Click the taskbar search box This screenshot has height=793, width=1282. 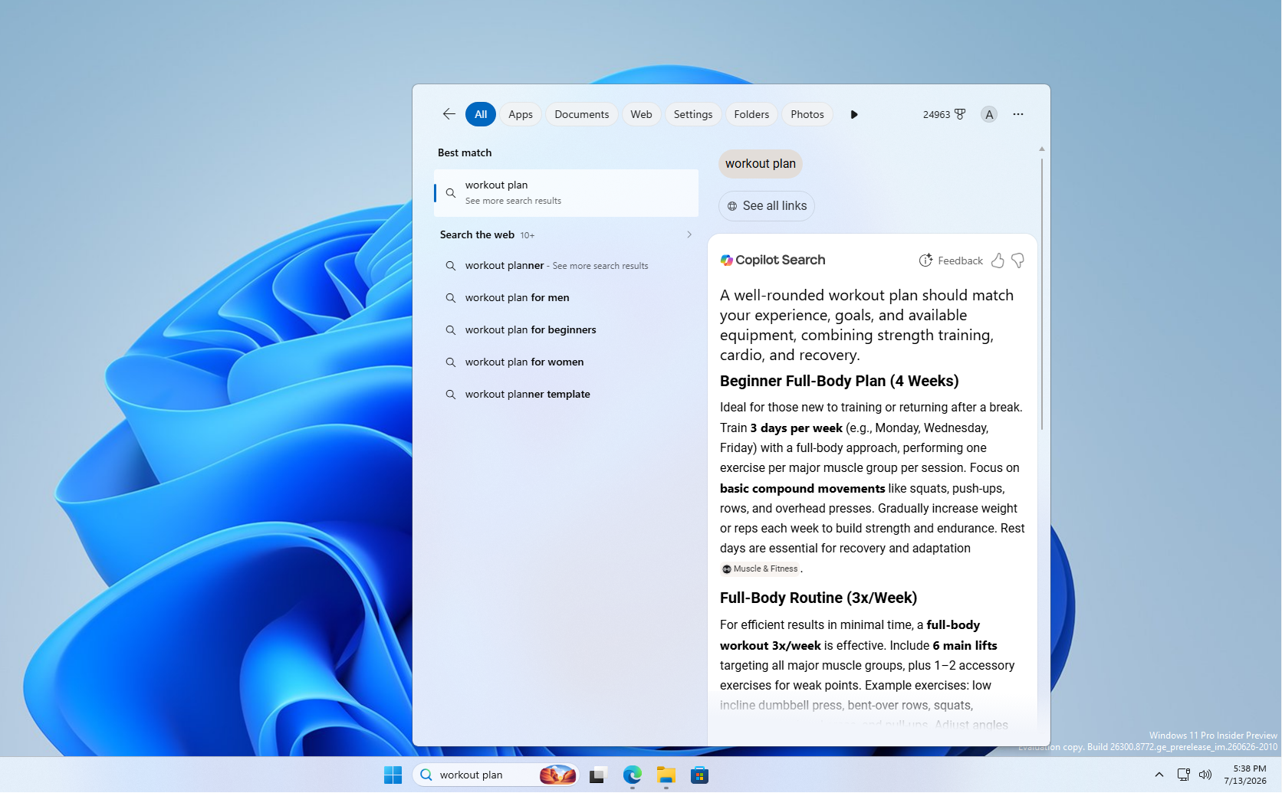tap(495, 775)
